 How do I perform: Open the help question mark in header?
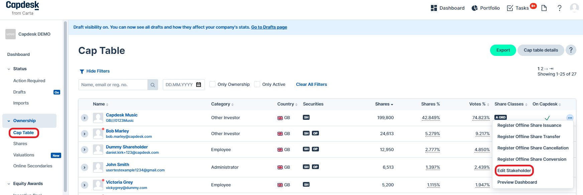point(560,8)
